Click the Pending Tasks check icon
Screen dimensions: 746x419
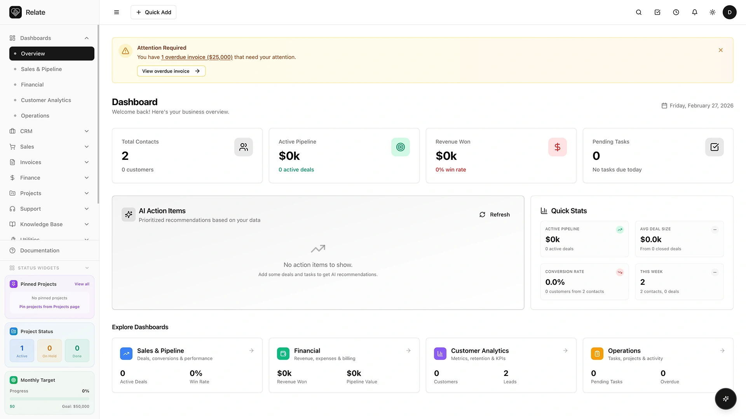click(x=715, y=147)
